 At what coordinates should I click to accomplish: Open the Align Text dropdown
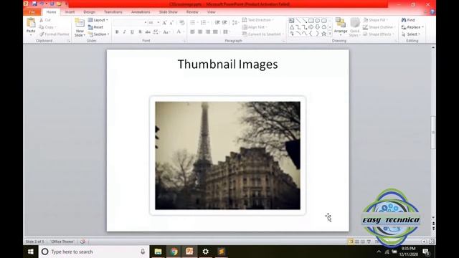255,27
